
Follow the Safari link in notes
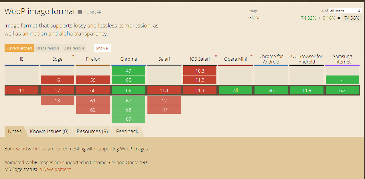click(x=21, y=149)
